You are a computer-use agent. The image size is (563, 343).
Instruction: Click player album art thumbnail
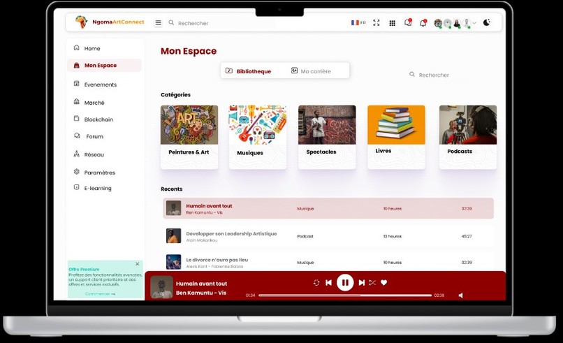(x=161, y=287)
